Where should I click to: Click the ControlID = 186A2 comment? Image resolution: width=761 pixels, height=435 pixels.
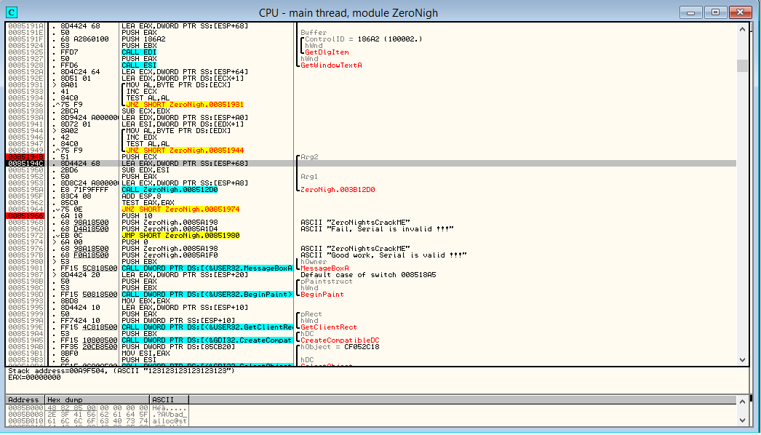(x=364, y=39)
